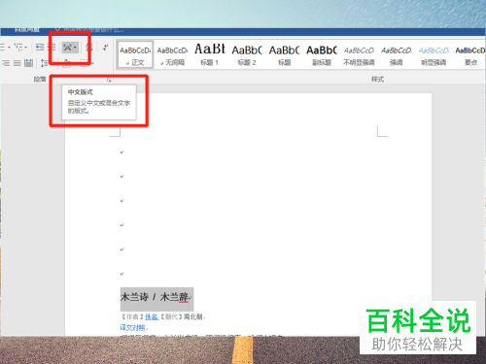The width and height of the screenshot is (486, 364).
Task: Click the sort icon in paragraph group
Action: pyautogui.click(x=89, y=48)
